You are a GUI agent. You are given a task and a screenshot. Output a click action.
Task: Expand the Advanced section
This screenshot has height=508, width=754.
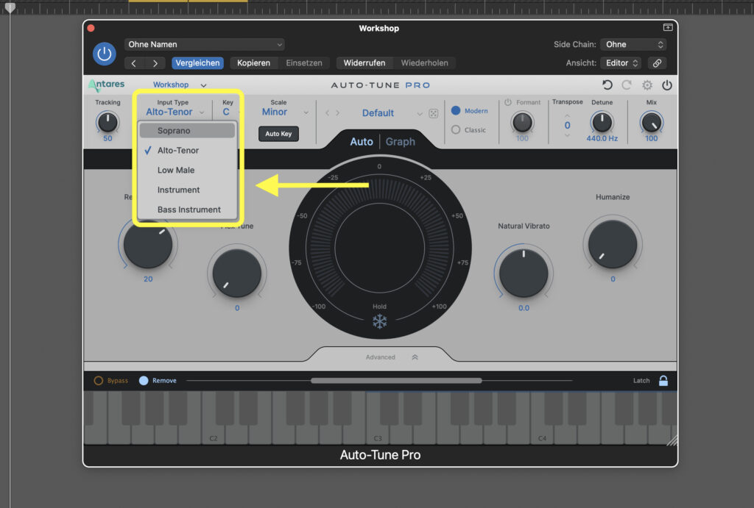[x=392, y=357]
